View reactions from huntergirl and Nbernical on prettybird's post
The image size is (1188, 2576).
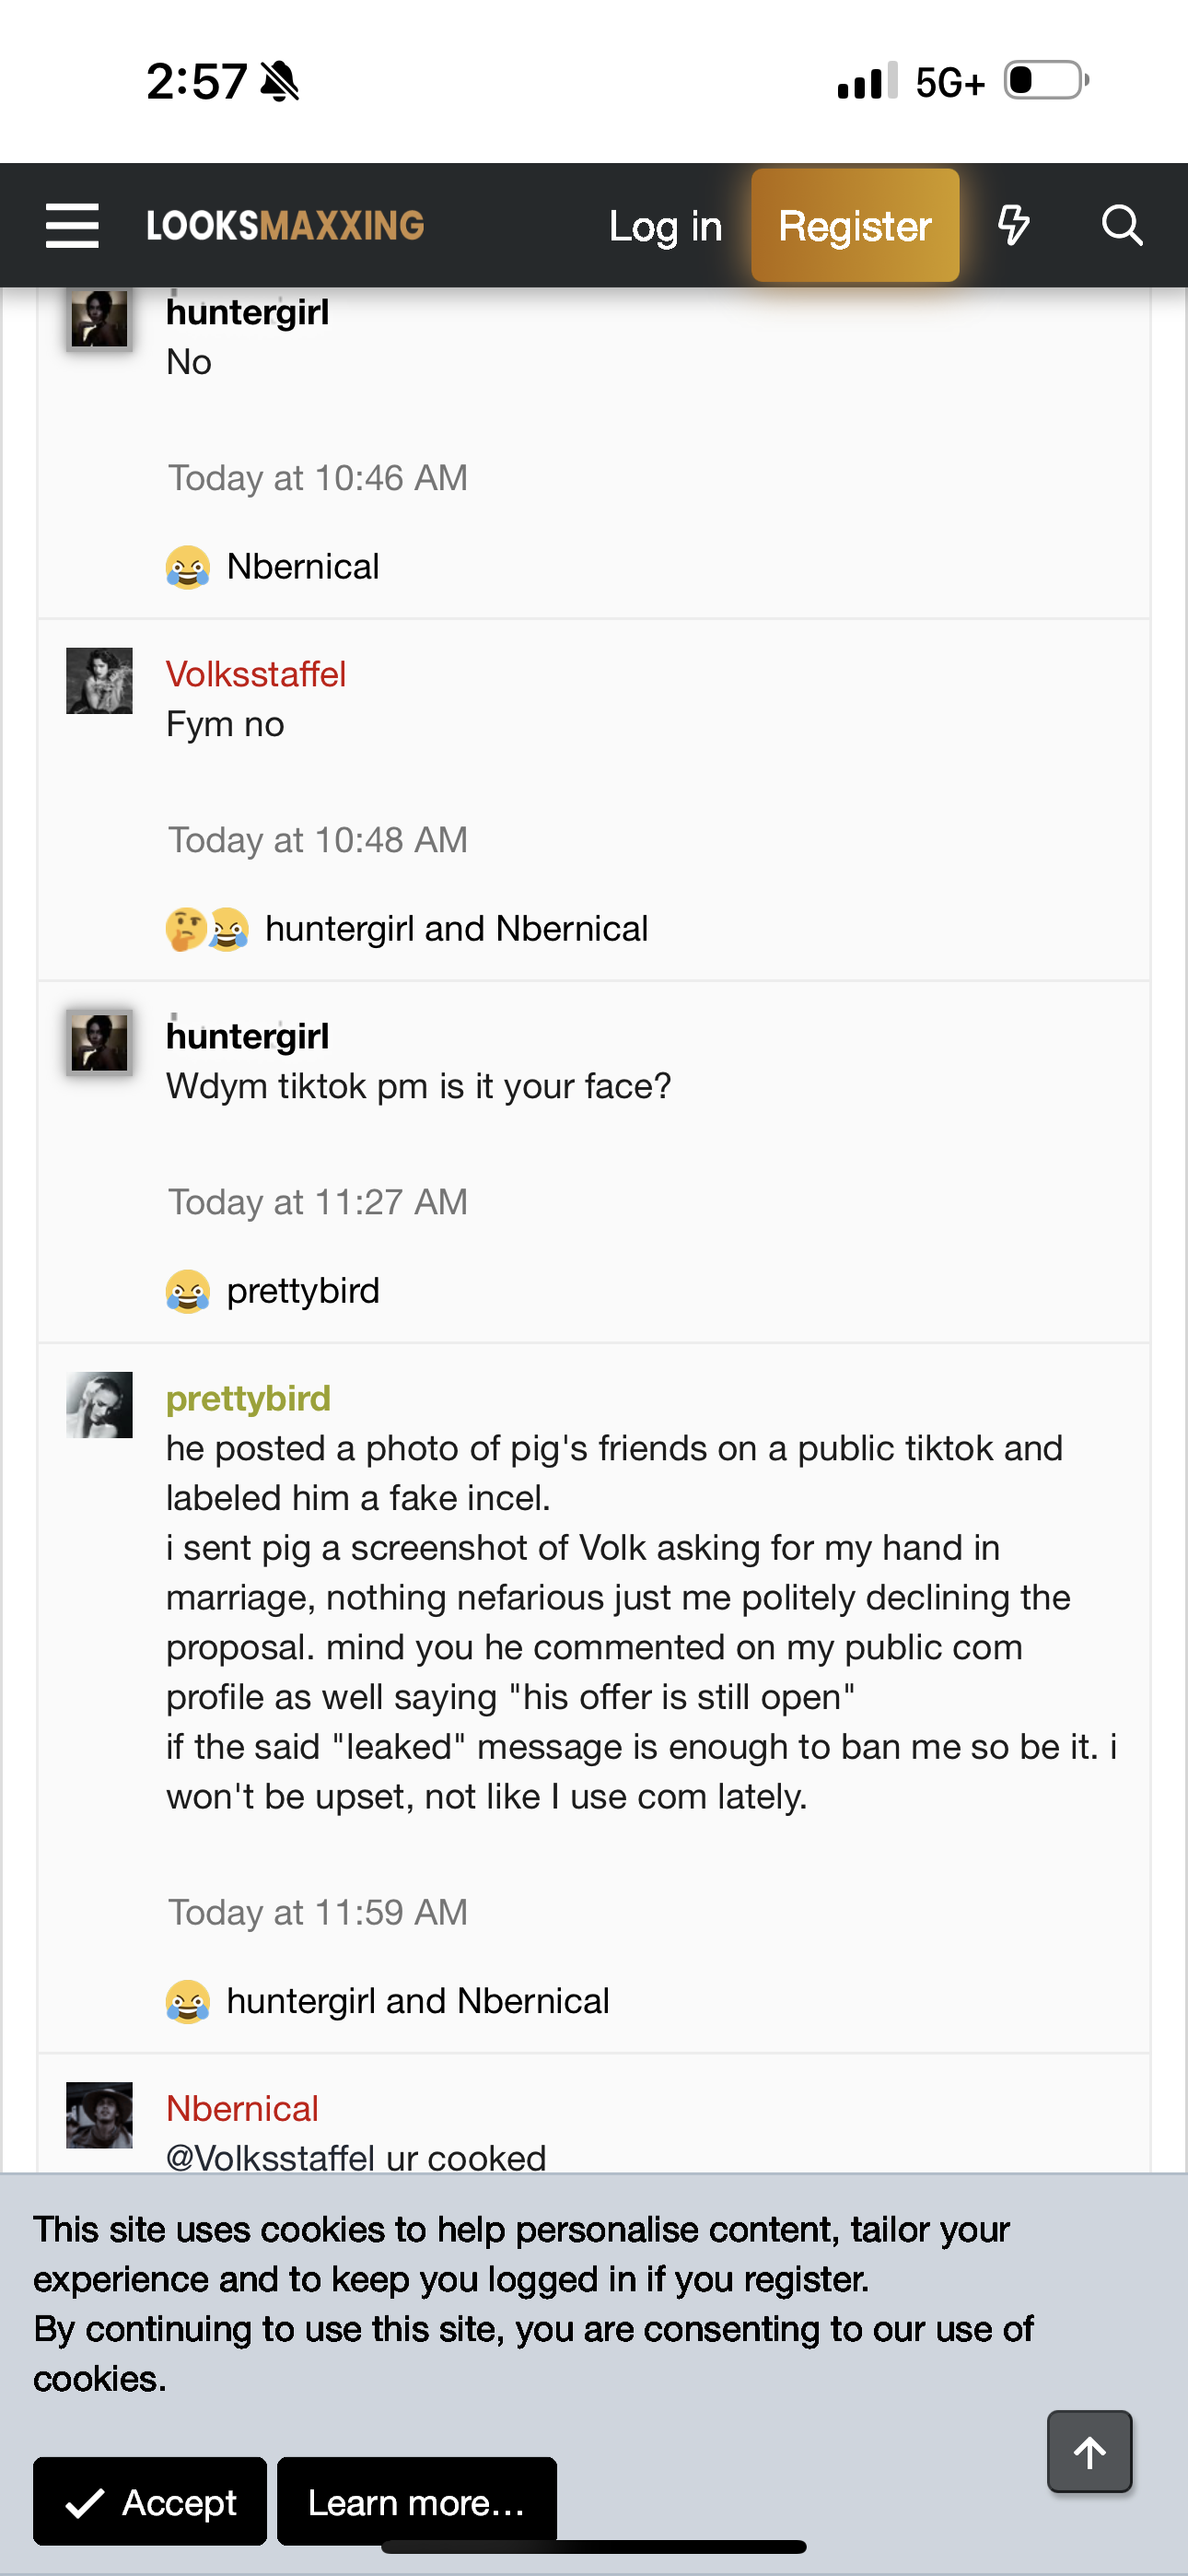click(x=417, y=2001)
